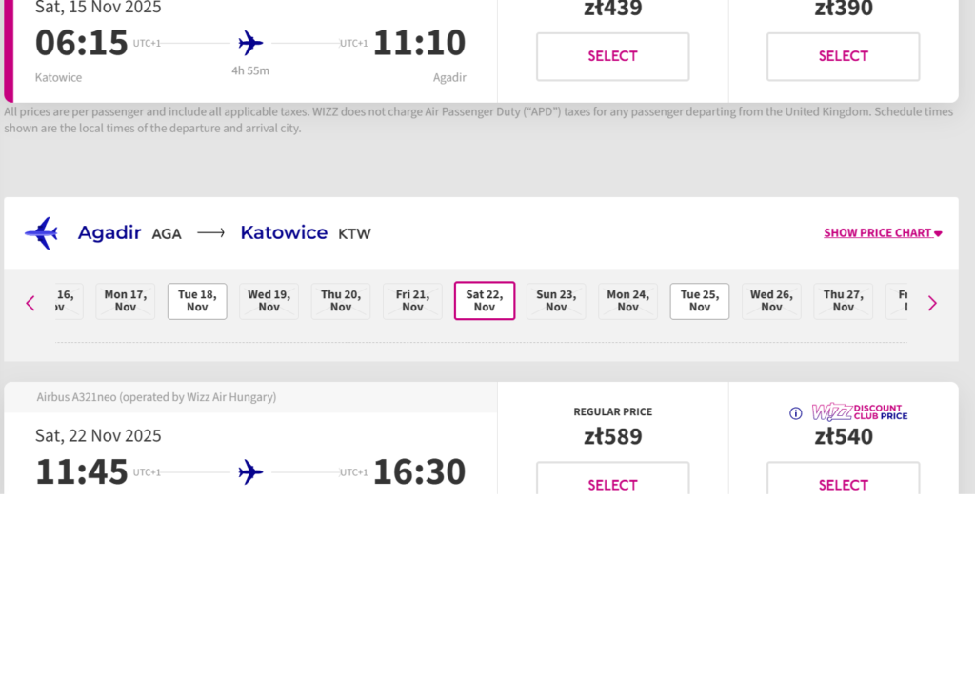Select the Tue 25, Nov date tab
Viewport: 975px width, 681px height.
(x=700, y=301)
